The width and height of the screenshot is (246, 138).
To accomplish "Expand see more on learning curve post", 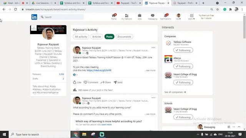I will 150,114.
